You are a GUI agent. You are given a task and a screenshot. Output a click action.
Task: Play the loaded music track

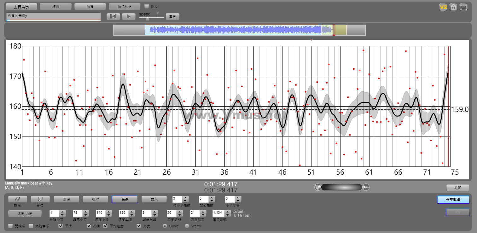pos(129,17)
